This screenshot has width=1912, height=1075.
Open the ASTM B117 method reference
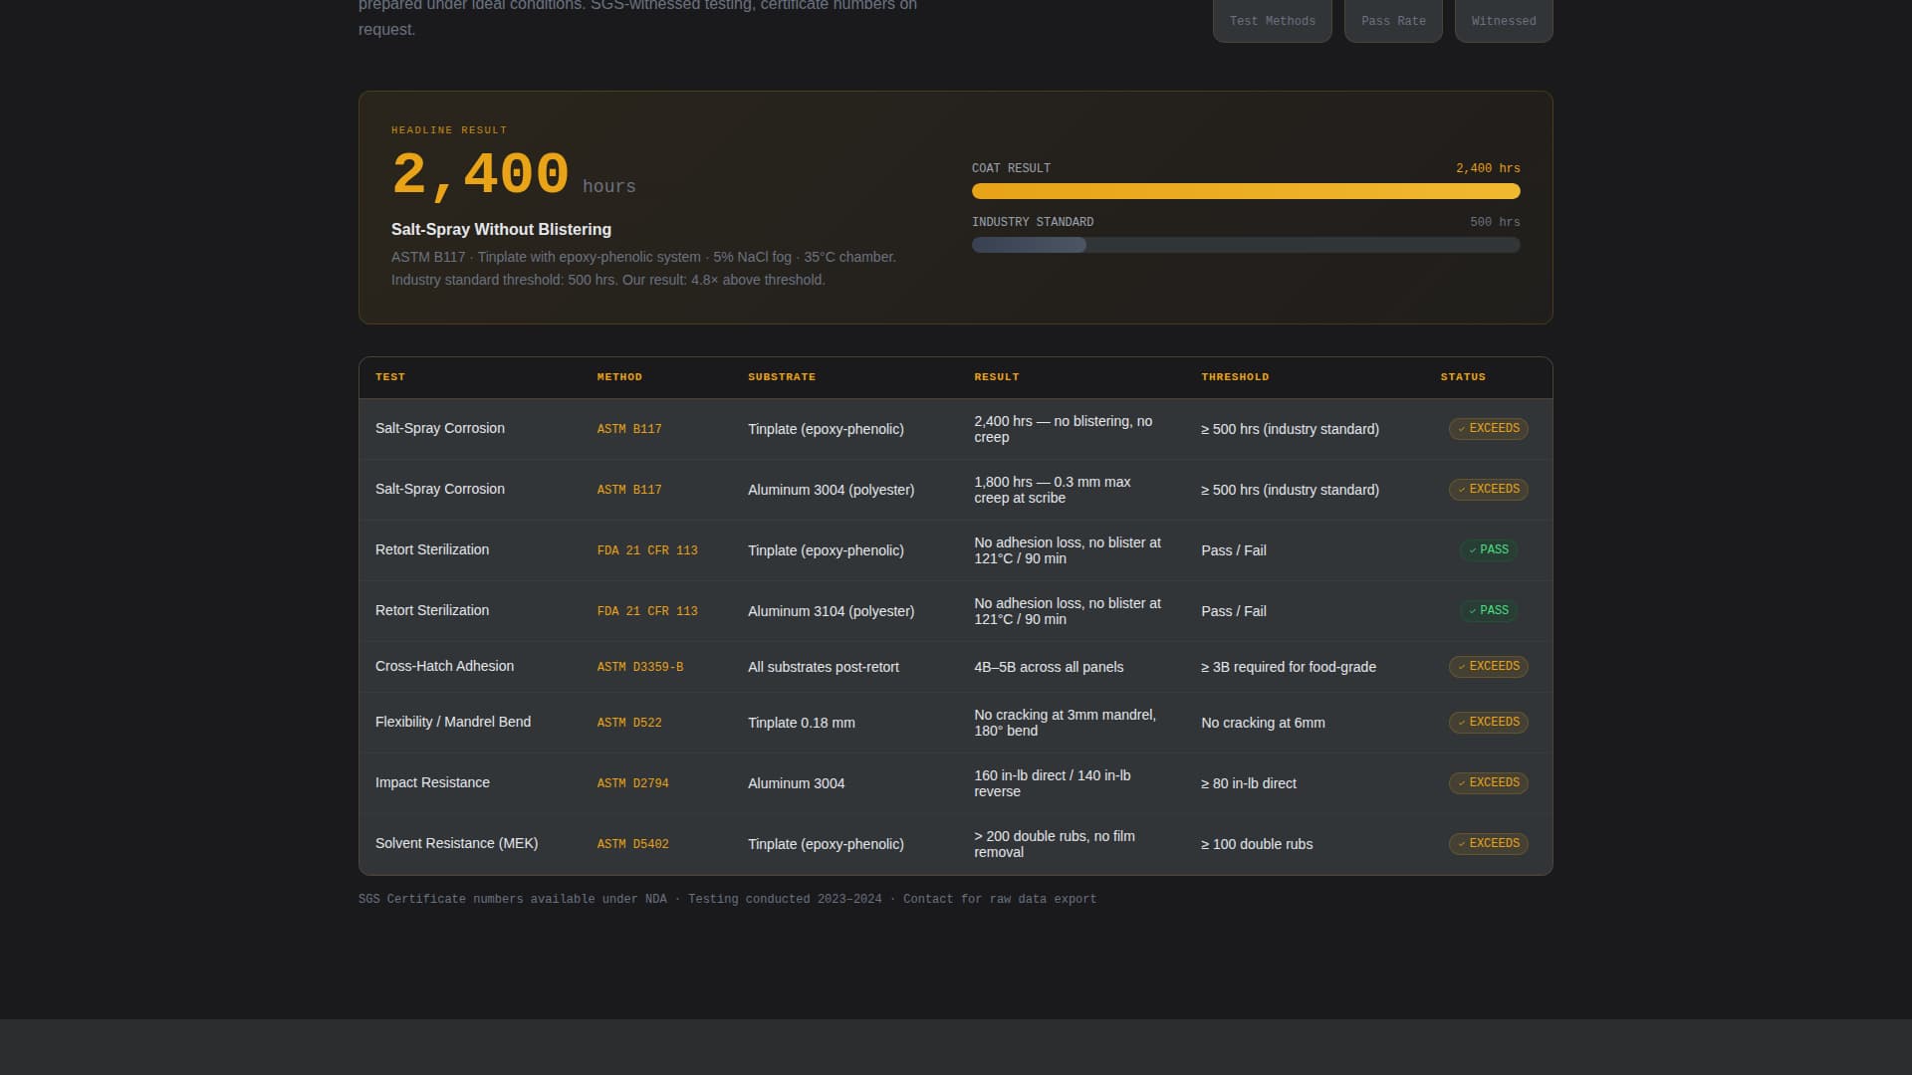pyautogui.click(x=629, y=429)
